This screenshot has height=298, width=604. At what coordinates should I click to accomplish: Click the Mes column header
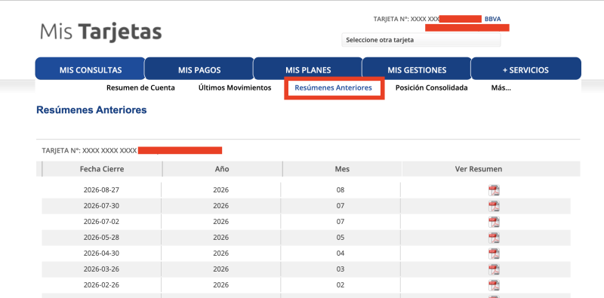(x=342, y=169)
